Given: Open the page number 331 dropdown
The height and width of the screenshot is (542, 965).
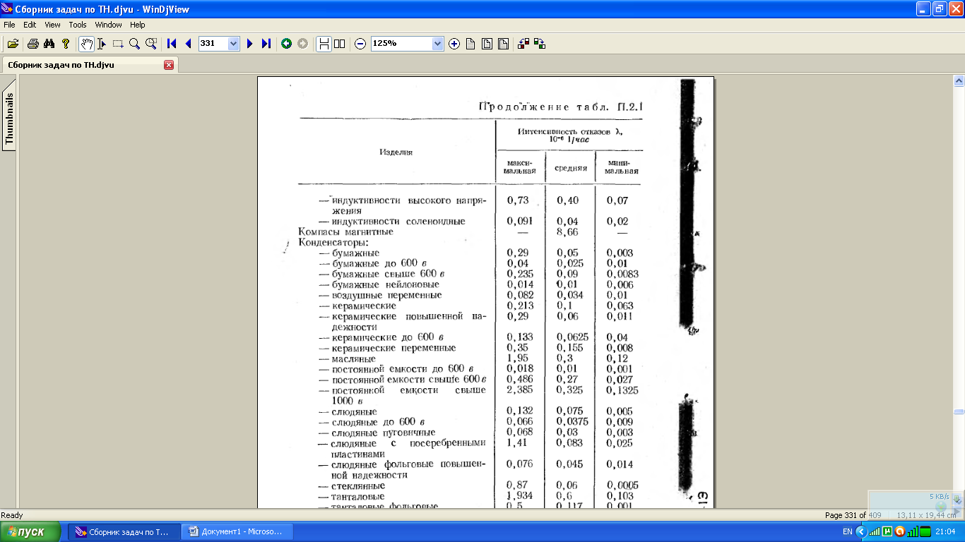Looking at the screenshot, I should [x=234, y=44].
